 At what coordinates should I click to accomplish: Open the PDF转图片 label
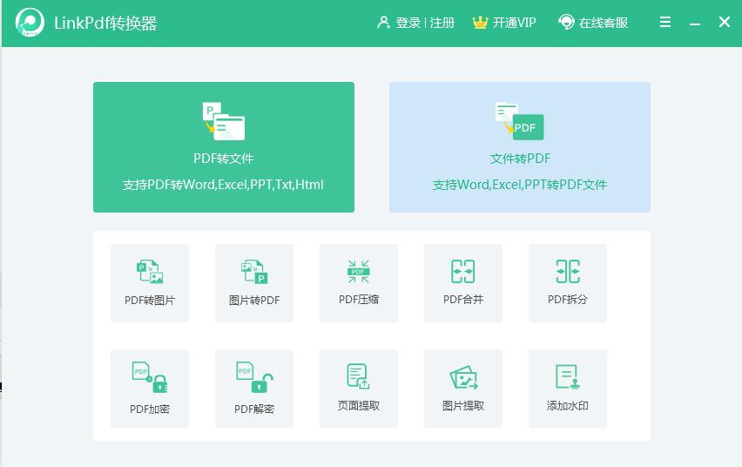[x=150, y=301]
